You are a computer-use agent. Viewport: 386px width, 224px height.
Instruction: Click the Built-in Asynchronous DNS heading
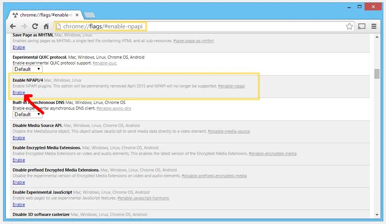pos(38,102)
